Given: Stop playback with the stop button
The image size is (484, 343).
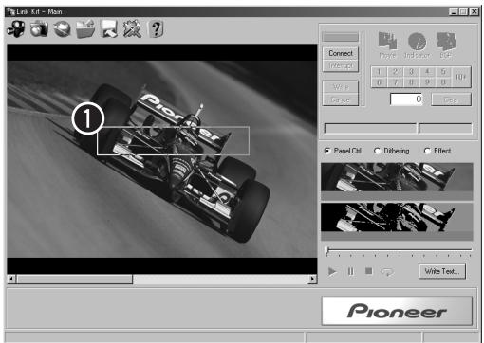Looking at the screenshot, I should [369, 271].
